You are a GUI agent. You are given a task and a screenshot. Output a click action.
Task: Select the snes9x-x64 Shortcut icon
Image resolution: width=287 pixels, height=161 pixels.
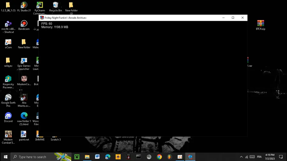coord(8,27)
